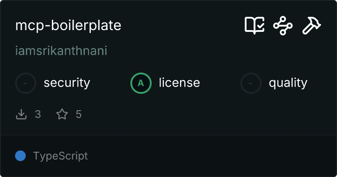Click the book with checkmark icon

point(255,26)
